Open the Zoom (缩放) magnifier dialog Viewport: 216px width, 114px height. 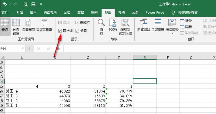click(x=101, y=27)
